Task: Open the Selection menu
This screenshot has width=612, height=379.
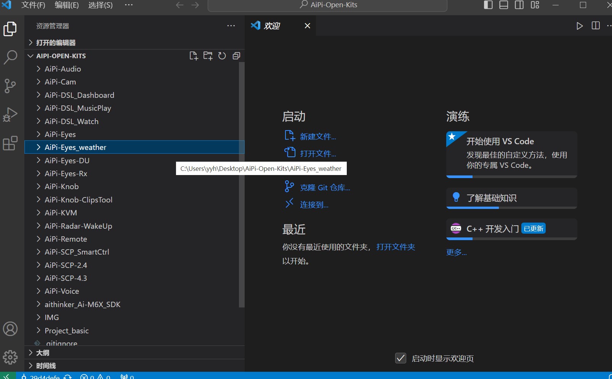Action: (101, 5)
